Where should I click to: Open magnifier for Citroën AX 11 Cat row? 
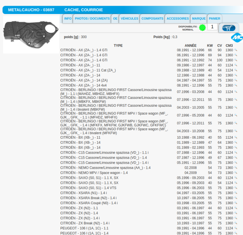coord(236,71)
